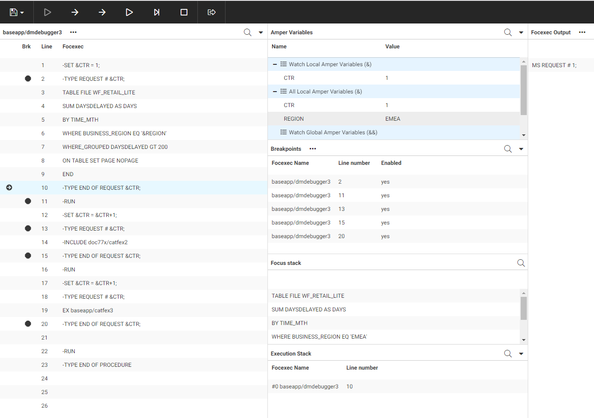
Task: Remove the breakpoint on line 13
Action: click(x=28, y=229)
